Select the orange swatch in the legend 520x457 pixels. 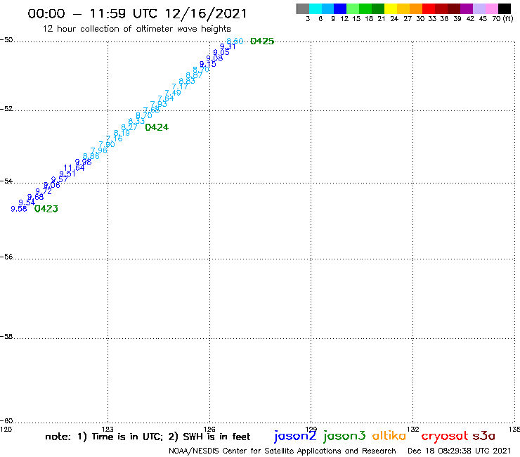416,8
